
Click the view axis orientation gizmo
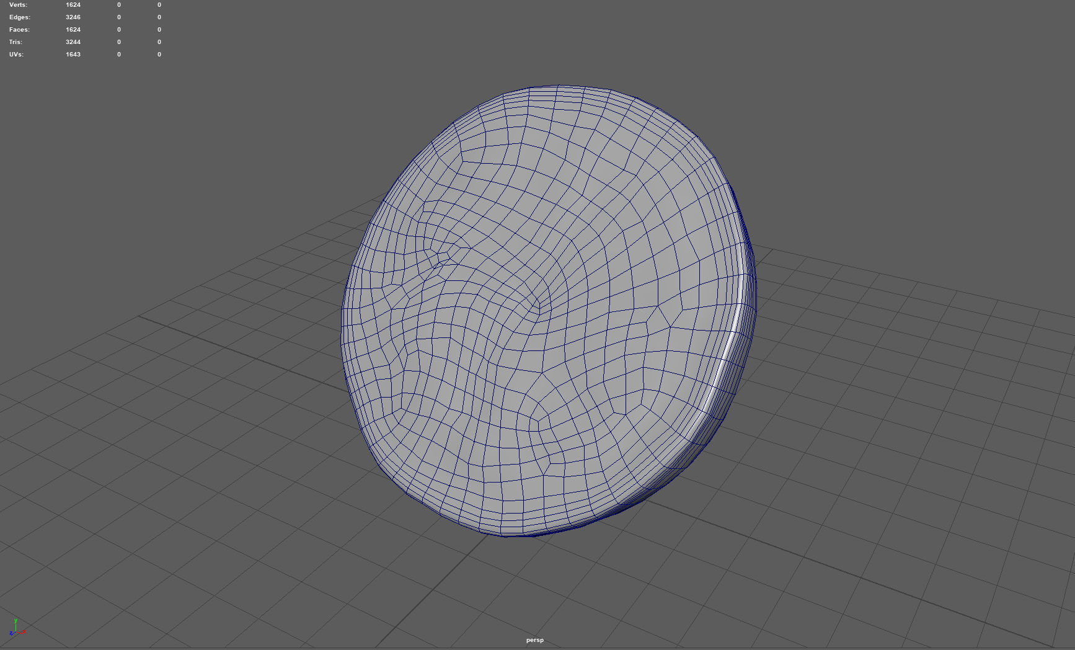tap(17, 628)
